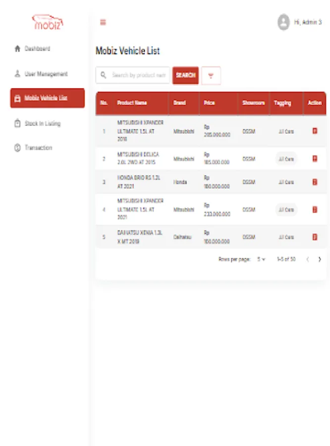The width and height of the screenshot is (330, 446).
Task: Delete the Daihatsu Xenia row
Action: click(x=315, y=237)
